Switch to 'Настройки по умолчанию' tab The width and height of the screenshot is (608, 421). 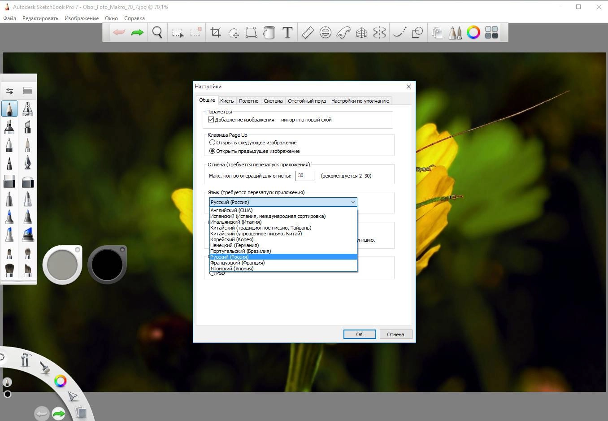[x=360, y=101]
